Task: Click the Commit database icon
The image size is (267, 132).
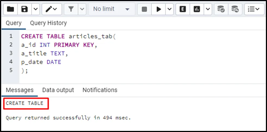Action: [221, 9]
